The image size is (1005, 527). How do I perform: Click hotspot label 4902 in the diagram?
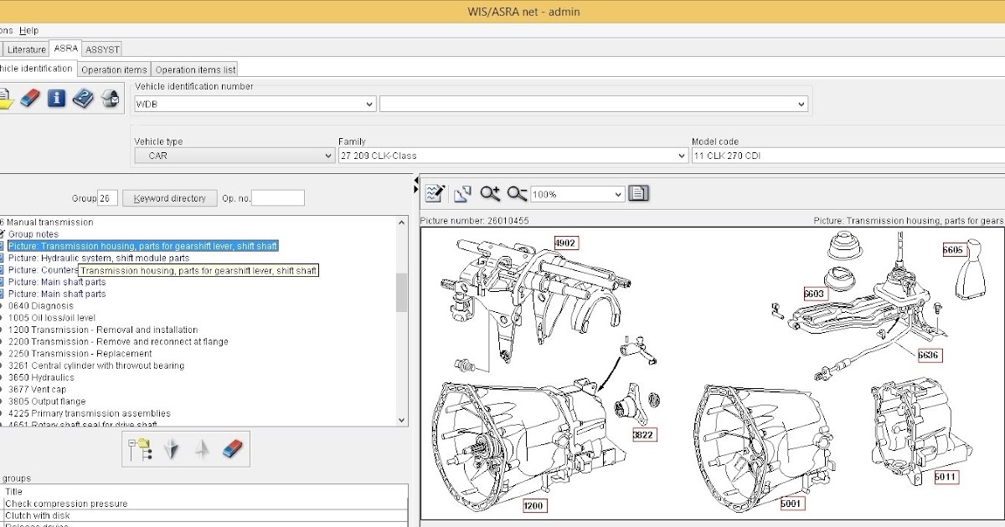click(x=566, y=243)
